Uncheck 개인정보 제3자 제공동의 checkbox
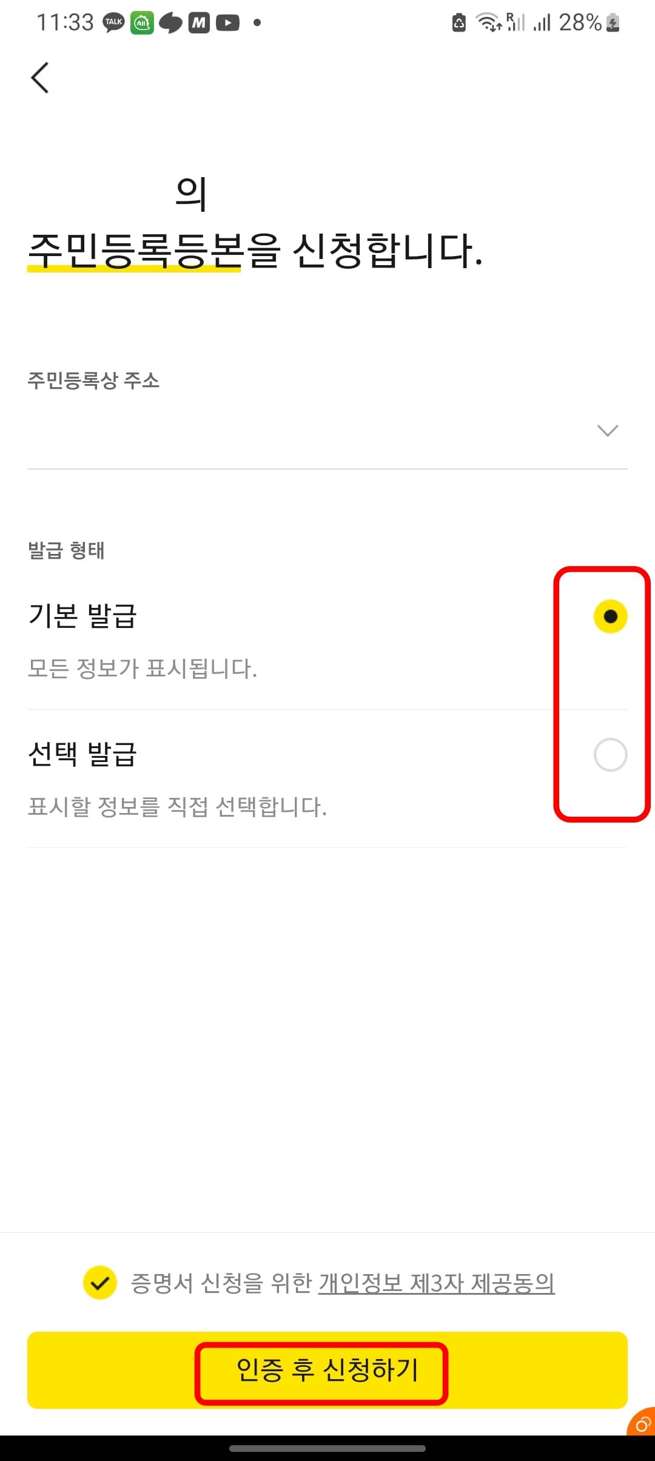 [x=100, y=1283]
